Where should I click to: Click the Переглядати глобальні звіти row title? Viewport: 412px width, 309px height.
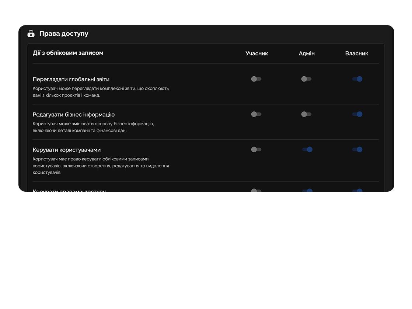click(71, 79)
